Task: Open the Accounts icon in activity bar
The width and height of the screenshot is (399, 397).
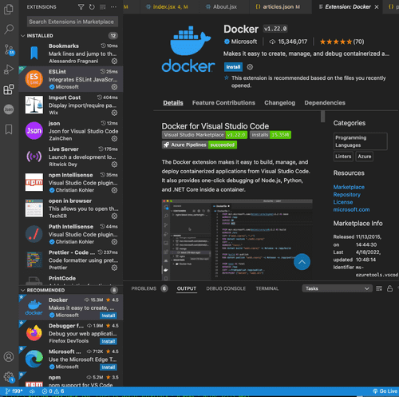Action: click(9, 357)
